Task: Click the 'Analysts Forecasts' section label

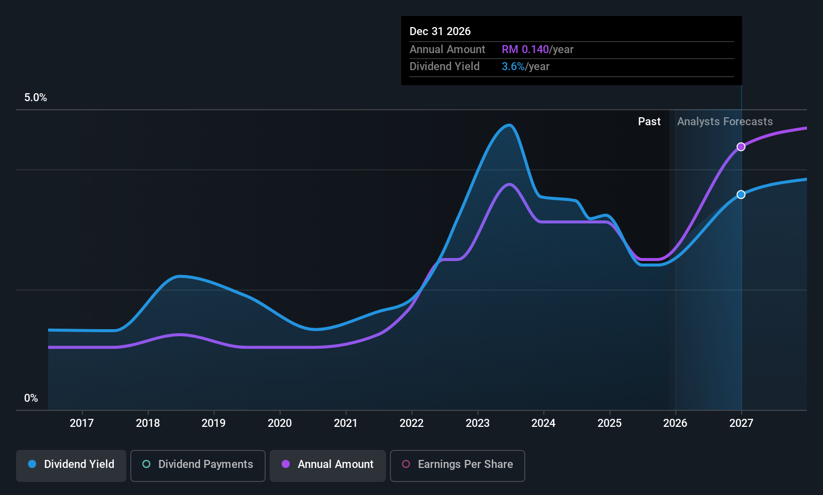Action: coord(725,122)
